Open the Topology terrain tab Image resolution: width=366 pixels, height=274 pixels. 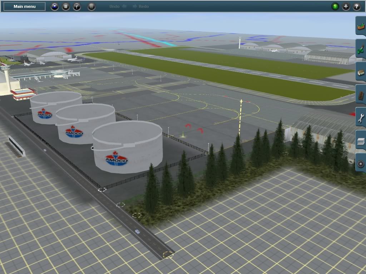click(361, 26)
